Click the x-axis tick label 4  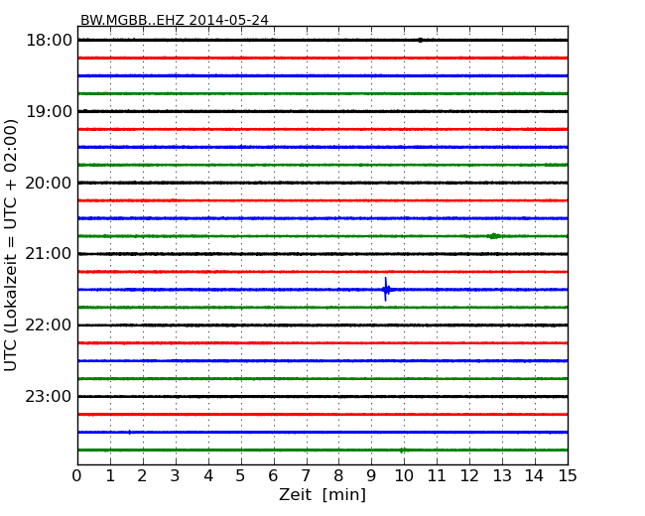(x=208, y=476)
